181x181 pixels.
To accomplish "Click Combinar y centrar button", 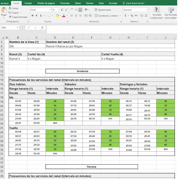I will tap(106, 16).
